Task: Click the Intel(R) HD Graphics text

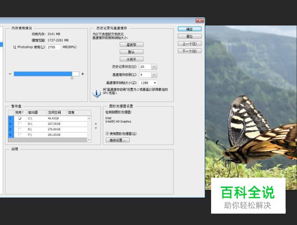Action: (118, 122)
